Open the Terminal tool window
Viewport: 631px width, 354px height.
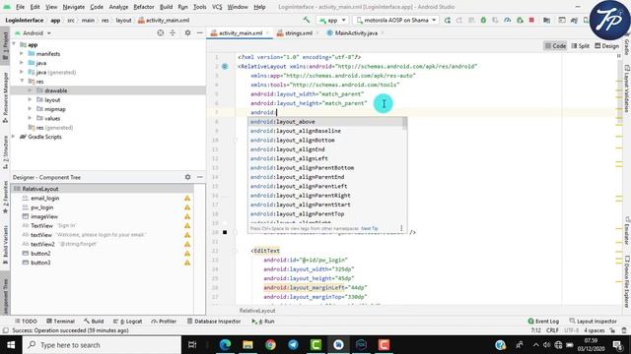point(60,322)
